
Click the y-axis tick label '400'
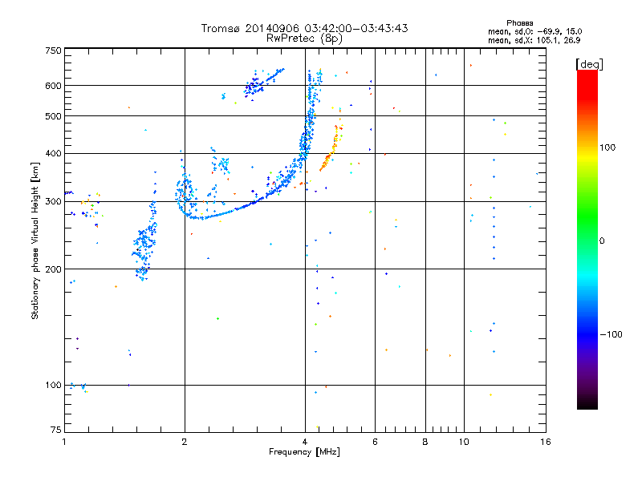coord(53,154)
